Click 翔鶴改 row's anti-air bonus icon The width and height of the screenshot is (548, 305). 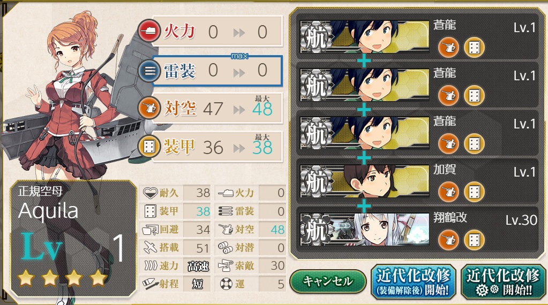[x=449, y=240]
